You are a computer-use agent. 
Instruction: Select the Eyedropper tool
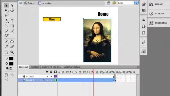pos(6,46)
